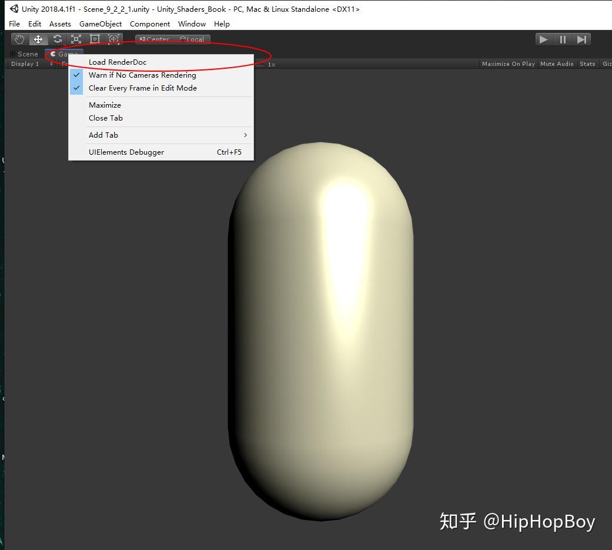The width and height of the screenshot is (612, 550).
Task: Toggle Warn if No Cameras Rendering
Action: point(161,75)
